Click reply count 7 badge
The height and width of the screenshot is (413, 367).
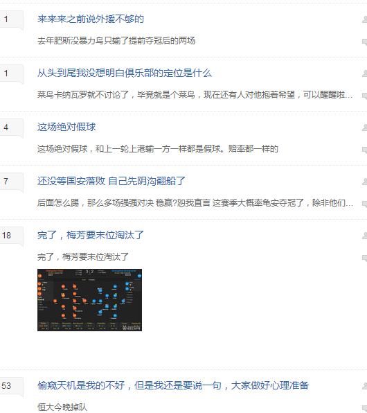click(10, 182)
